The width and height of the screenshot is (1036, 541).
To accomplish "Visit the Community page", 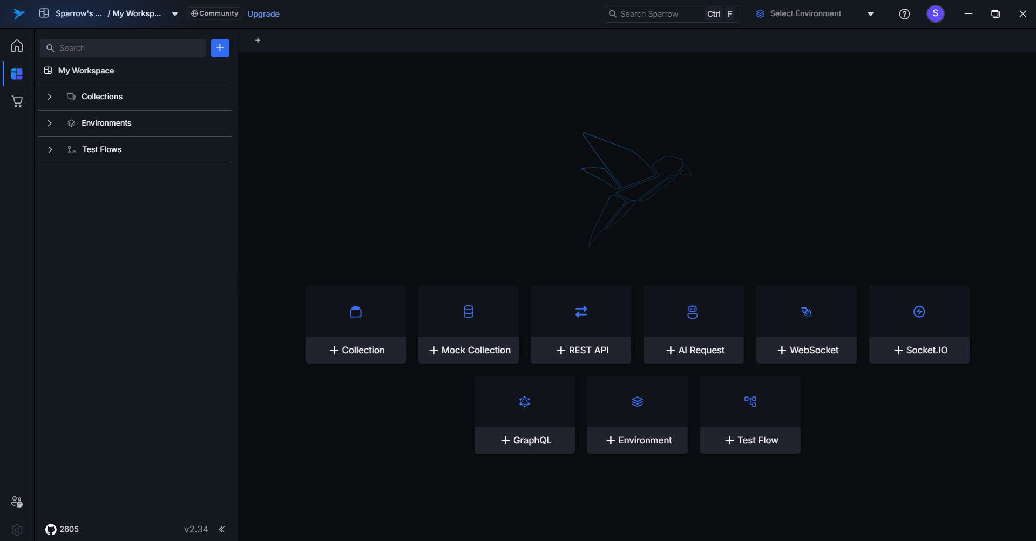I will [214, 13].
